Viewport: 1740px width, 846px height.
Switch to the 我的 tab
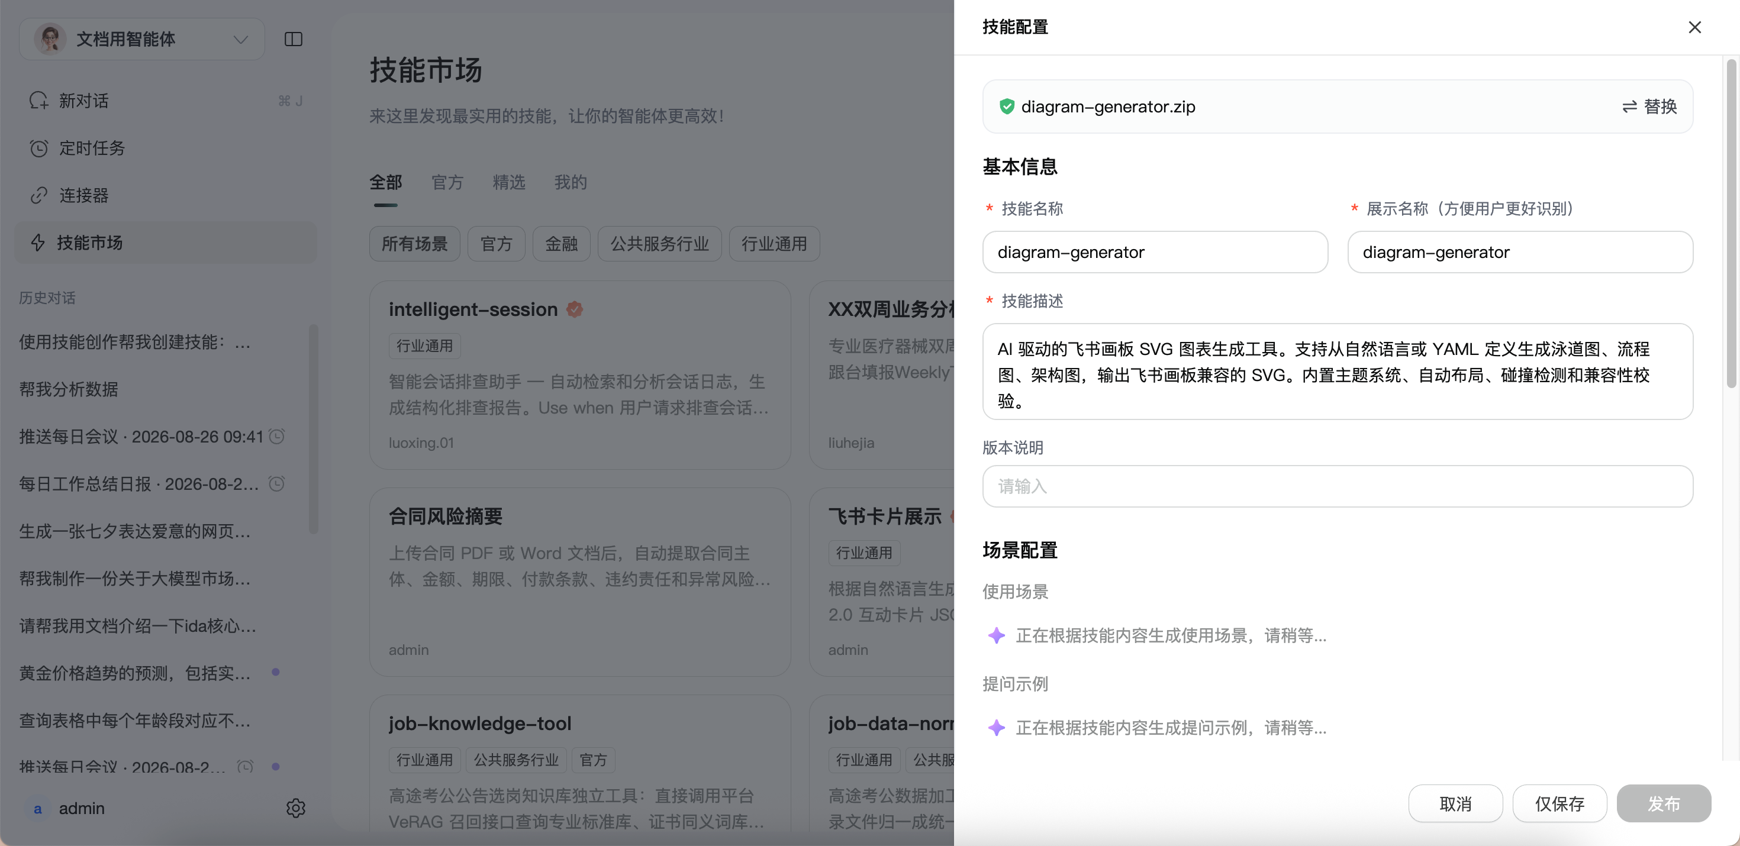point(570,182)
